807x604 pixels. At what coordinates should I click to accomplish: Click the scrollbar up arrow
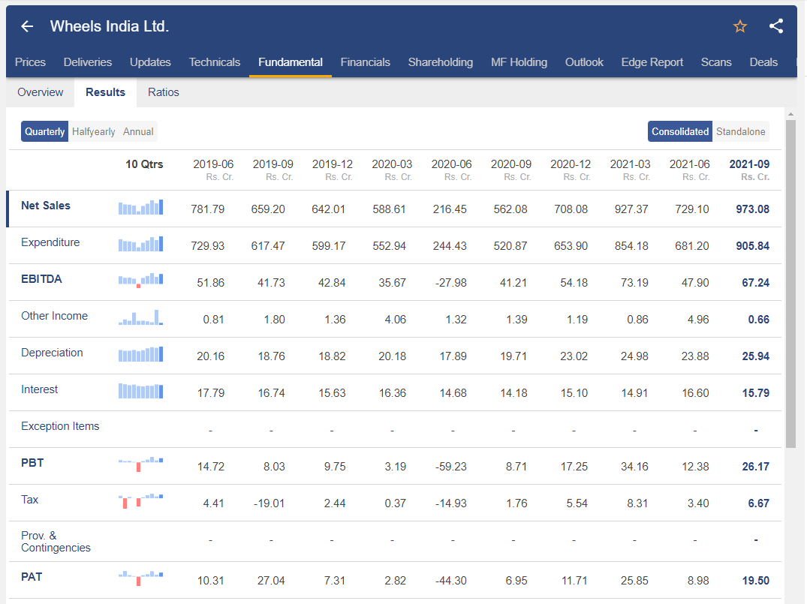[x=790, y=114]
